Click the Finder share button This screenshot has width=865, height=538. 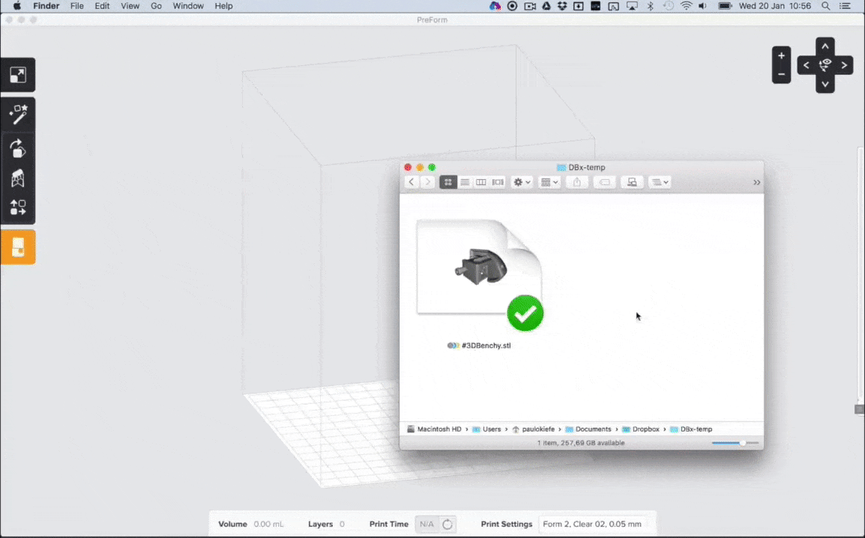pyautogui.click(x=577, y=182)
